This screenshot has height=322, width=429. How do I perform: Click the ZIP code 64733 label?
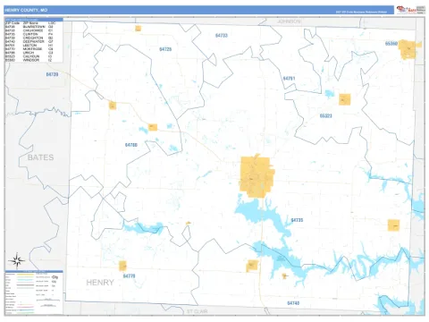click(x=222, y=36)
